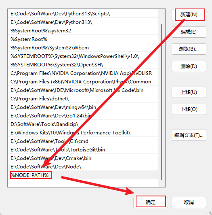The height and width of the screenshot is (215, 212).
Task: Cancel with the 取消 button
Action: coord(189,202)
